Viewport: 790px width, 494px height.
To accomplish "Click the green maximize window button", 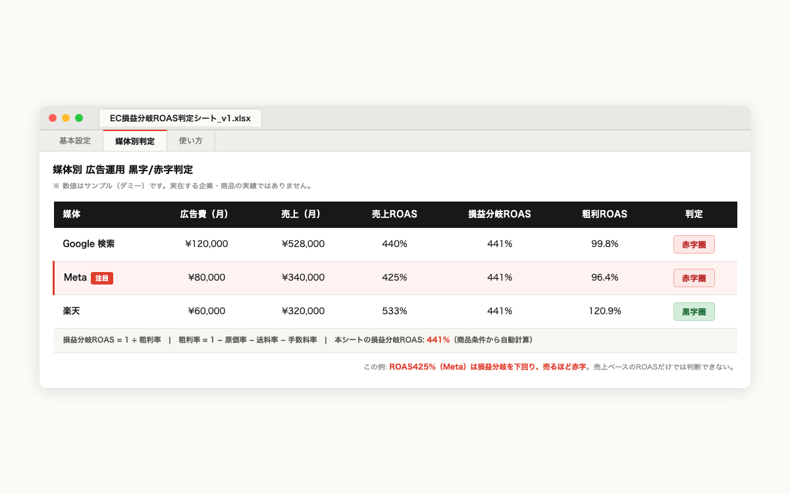I will tap(79, 118).
